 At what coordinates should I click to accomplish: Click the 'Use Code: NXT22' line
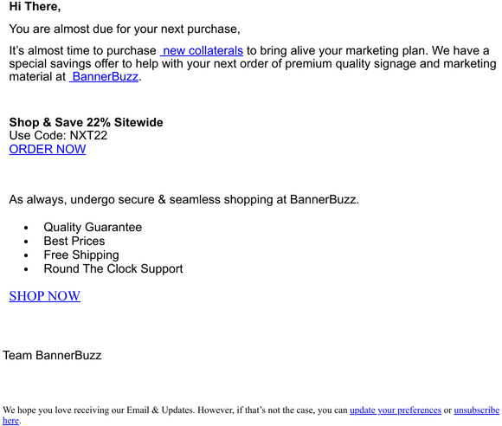[58, 135]
